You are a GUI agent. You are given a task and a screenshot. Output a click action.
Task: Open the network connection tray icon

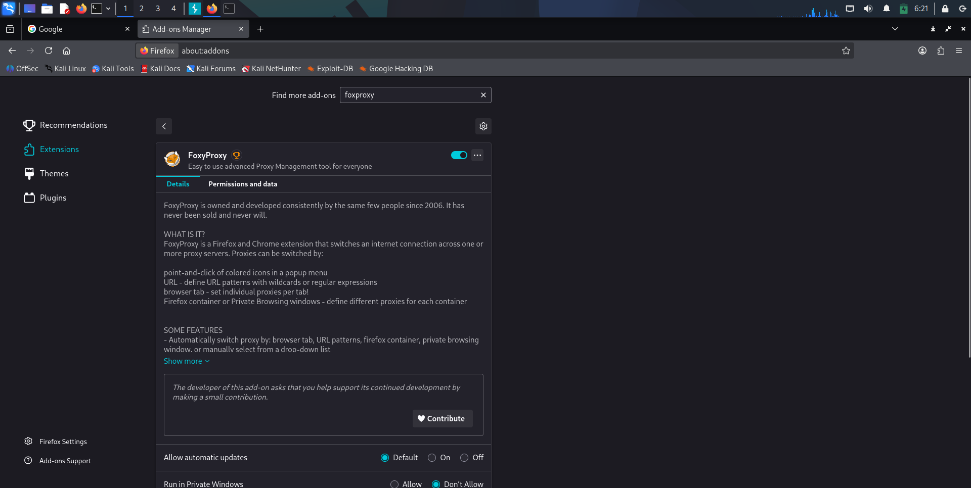[850, 9]
